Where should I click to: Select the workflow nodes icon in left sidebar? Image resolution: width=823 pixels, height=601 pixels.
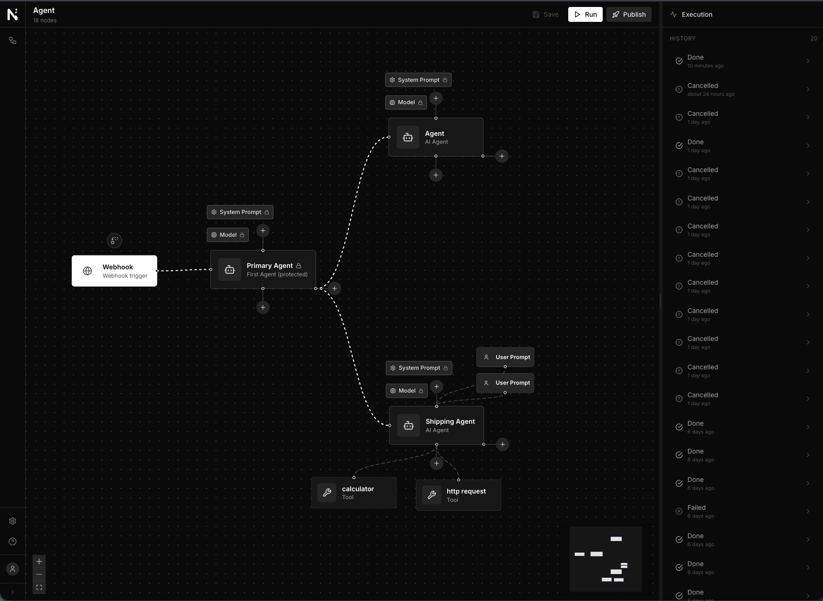(x=12, y=40)
